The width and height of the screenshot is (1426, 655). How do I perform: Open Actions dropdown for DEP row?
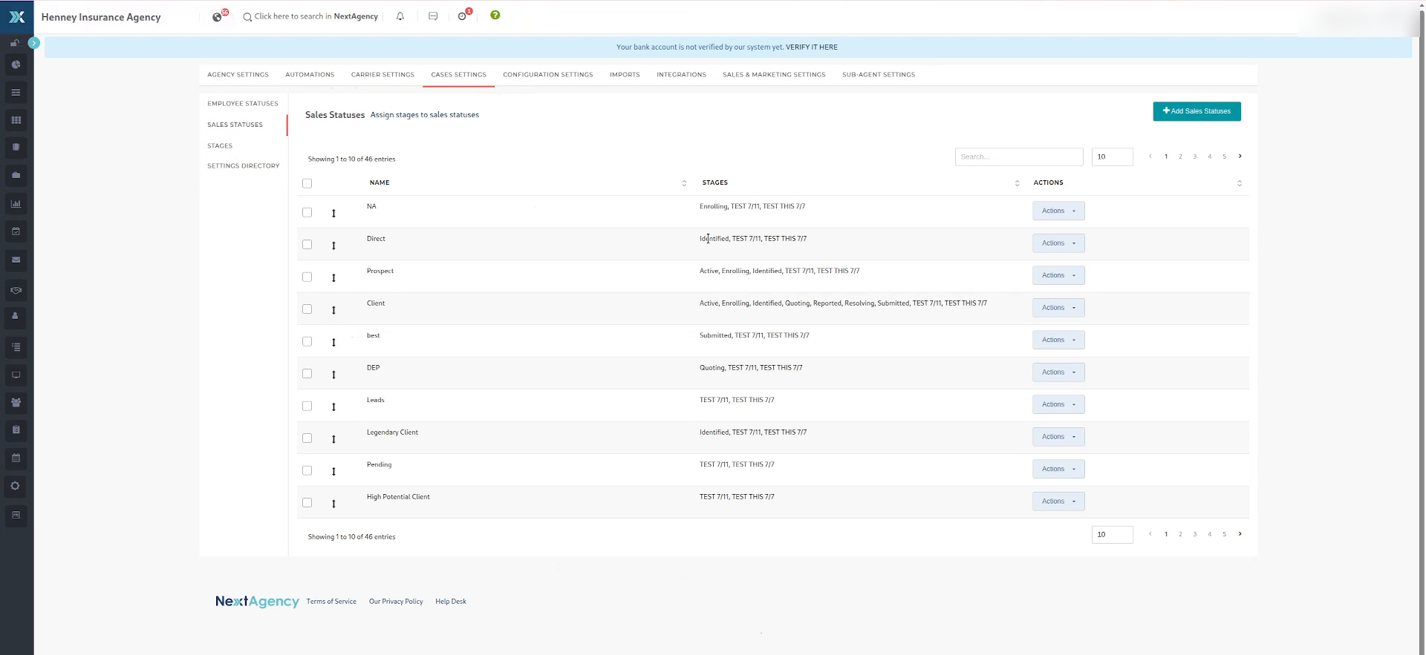click(x=1058, y=372)
